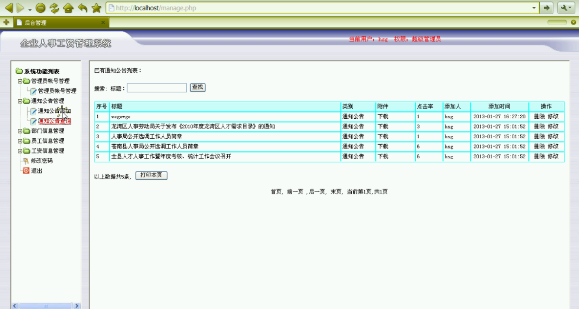The image size is (579, 309).
Task: Modify the wegewge notice row
Action: (x=553, y=116)
